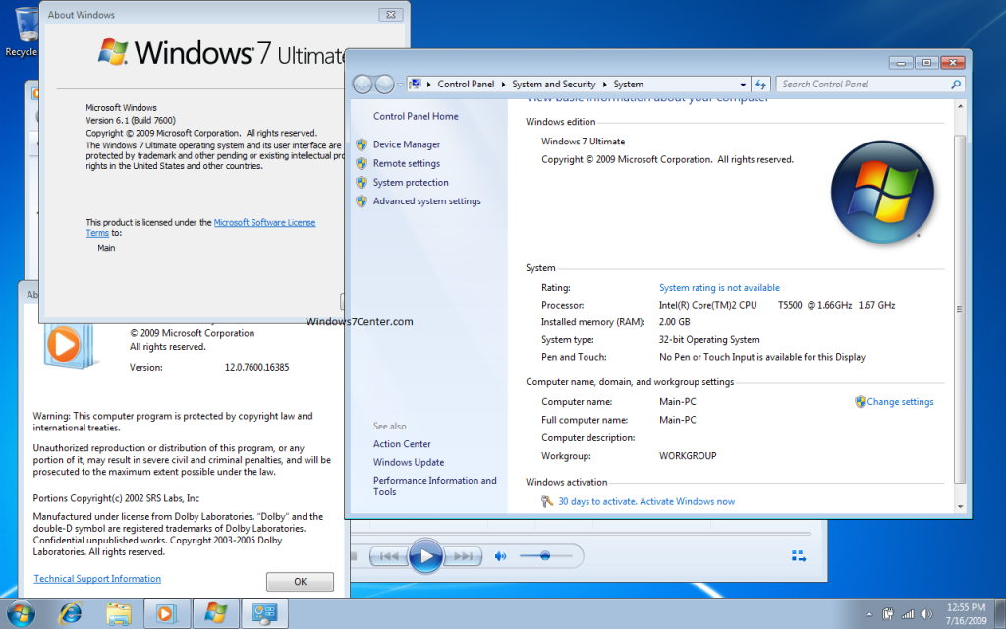
Task: Click the Change settings link
Action: [900, 402]
